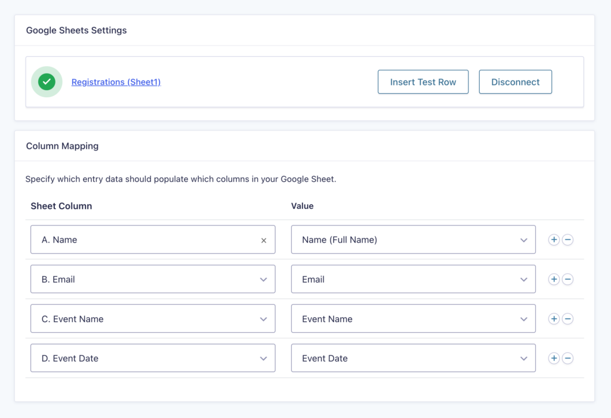
Task: Clear the A. Name column selection
Action: pos(264,240)
